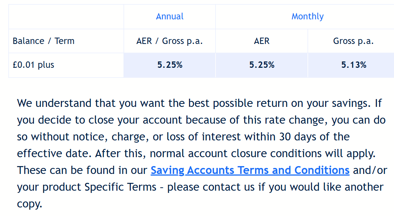The image size is (394, 216).
Task: Click the words "Specific Terms" in the paragraph
Action: pos(120,187)
